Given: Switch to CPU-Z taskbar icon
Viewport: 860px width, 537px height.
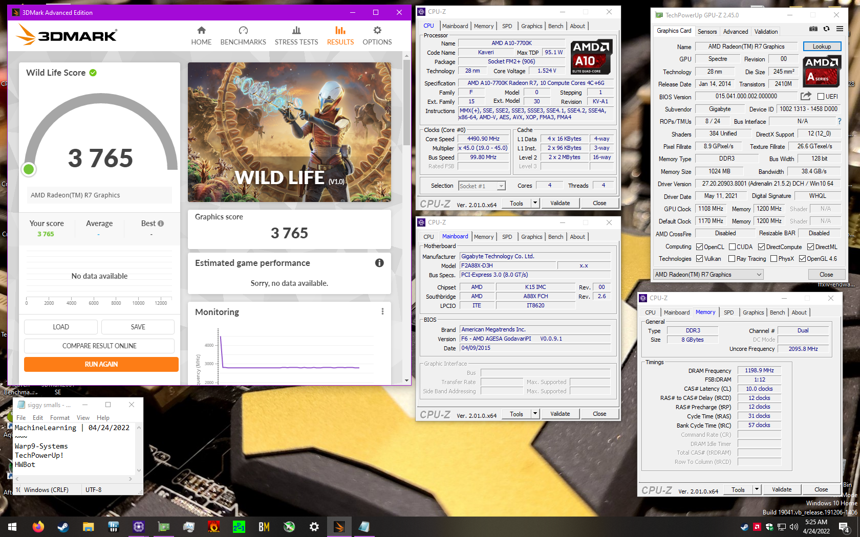Looking at the screenshot, I should click(138, 527).
